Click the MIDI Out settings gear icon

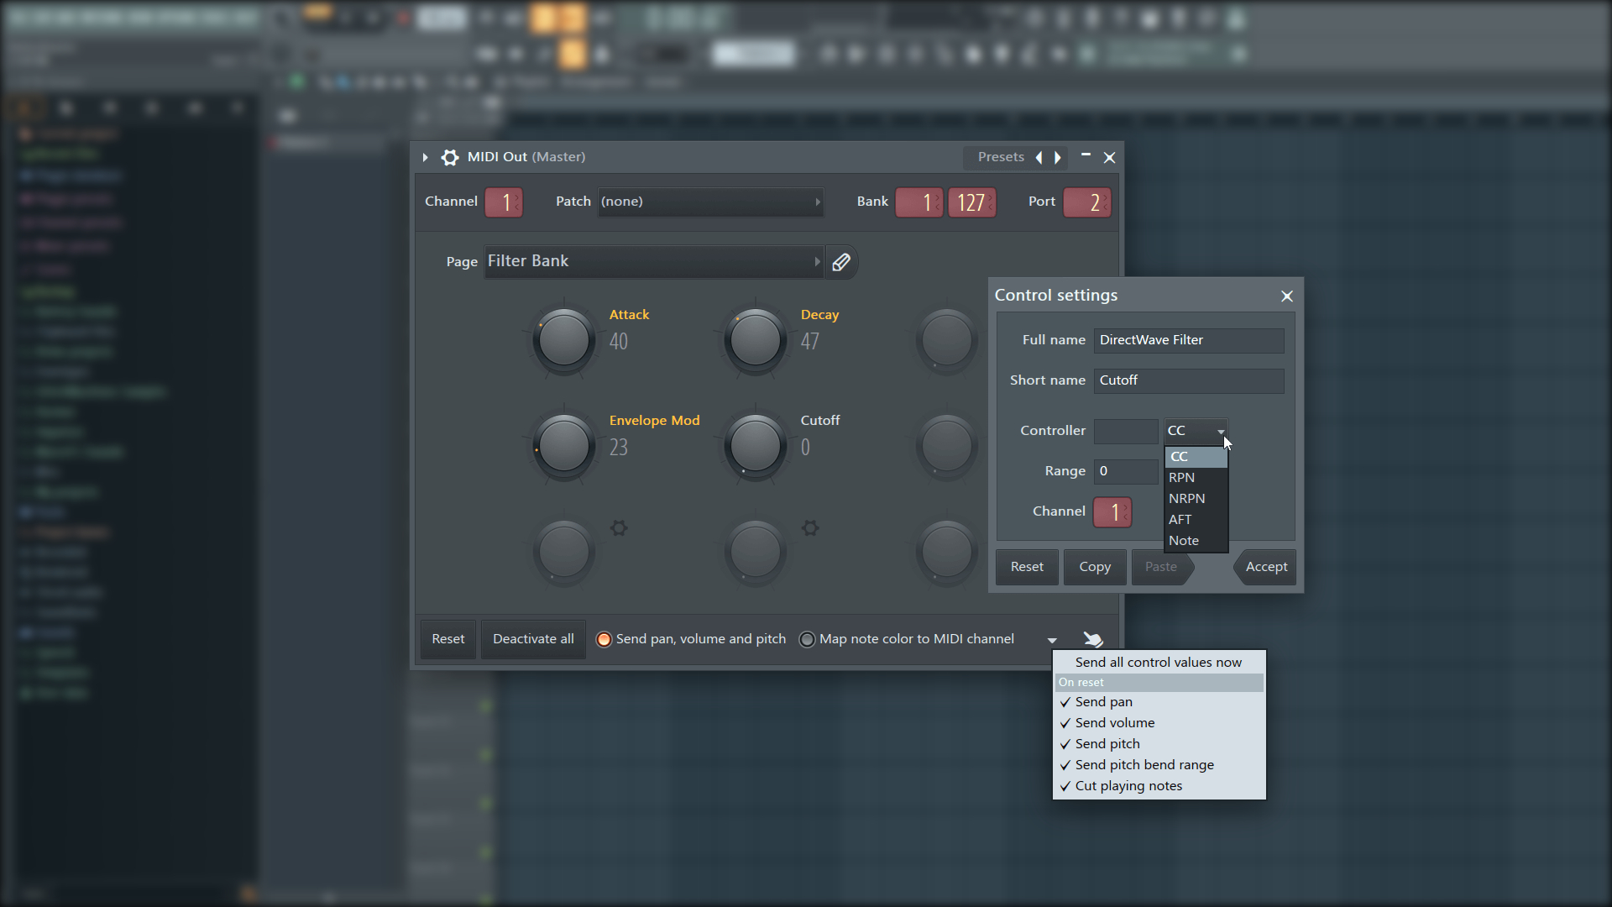click(x=451, y=156)
